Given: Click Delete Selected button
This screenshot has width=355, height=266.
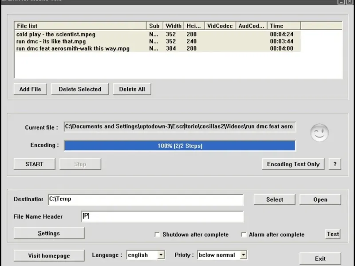Looking at the screenshot, I should [80, 89].
